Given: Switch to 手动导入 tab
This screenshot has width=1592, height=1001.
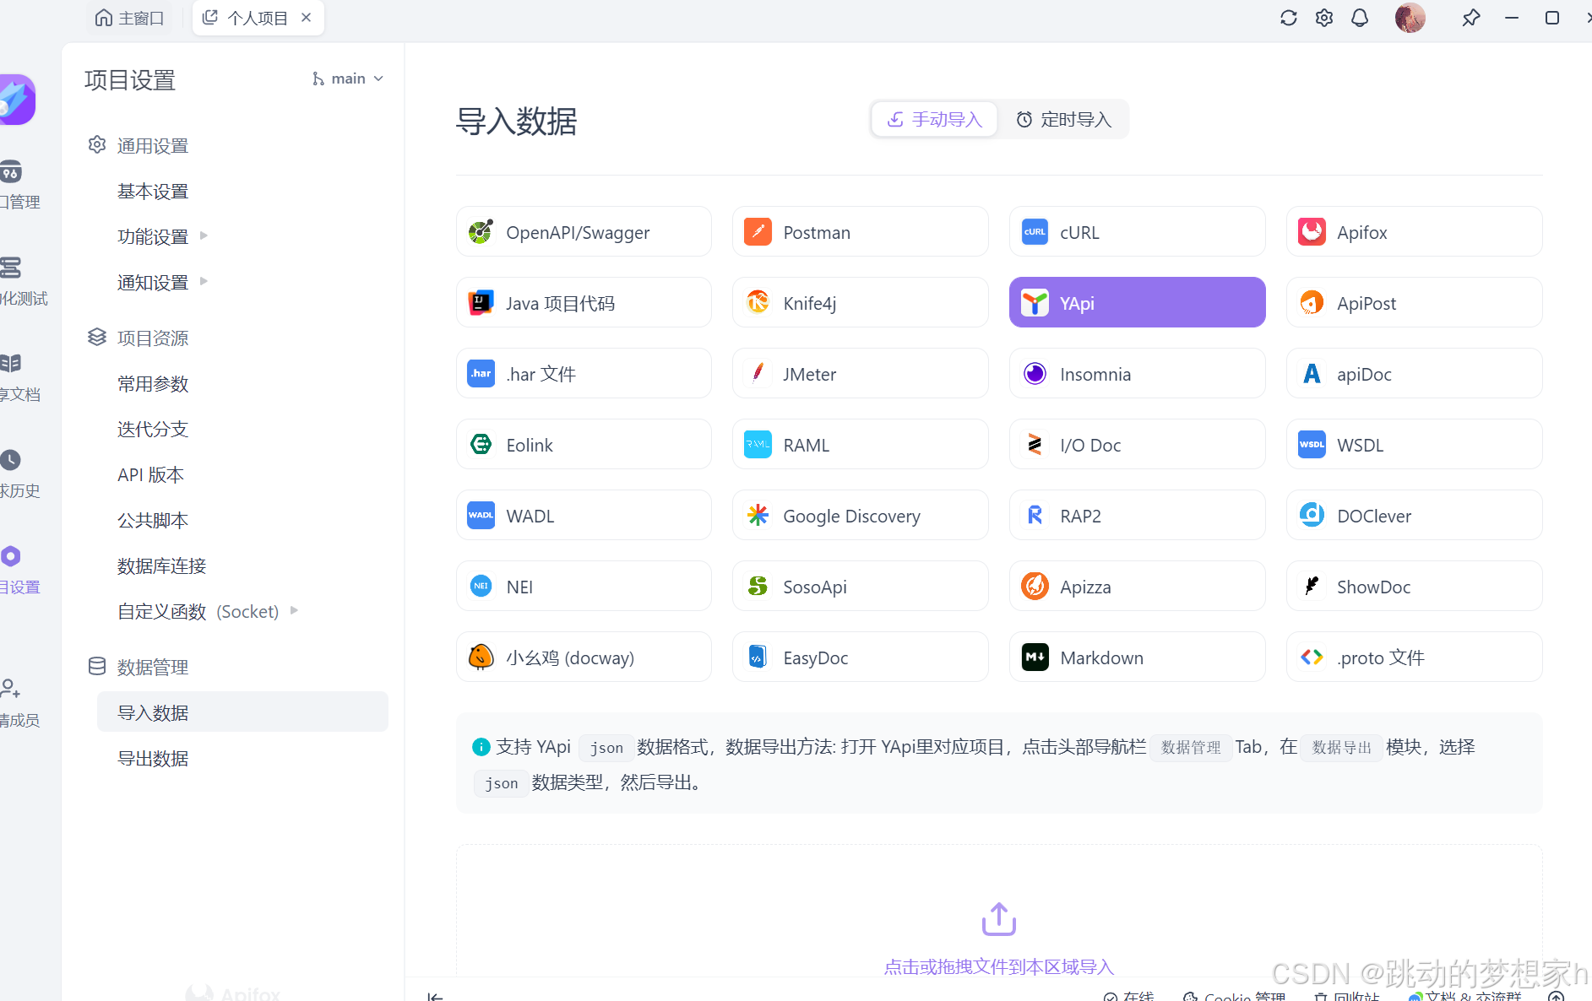Looking at the screenshot, I should point(934,120).
